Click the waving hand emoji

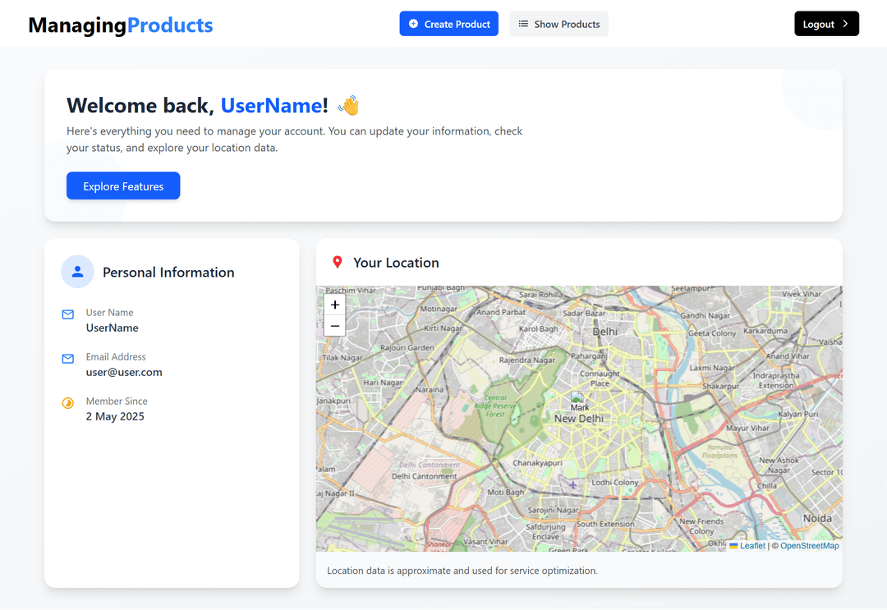[x=348, y=106]
